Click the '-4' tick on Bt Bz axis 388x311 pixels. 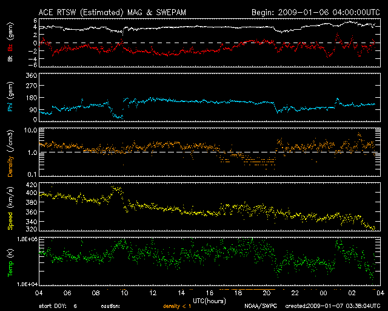[33, 59]
